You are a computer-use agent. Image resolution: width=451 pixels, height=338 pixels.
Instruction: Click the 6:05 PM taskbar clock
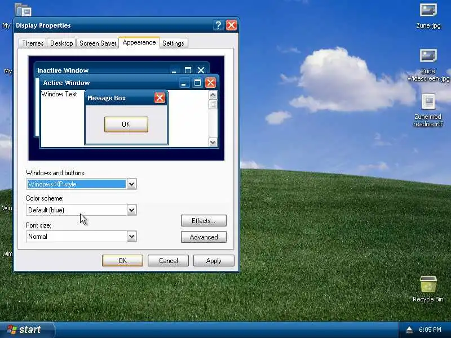tap(430, 330)
